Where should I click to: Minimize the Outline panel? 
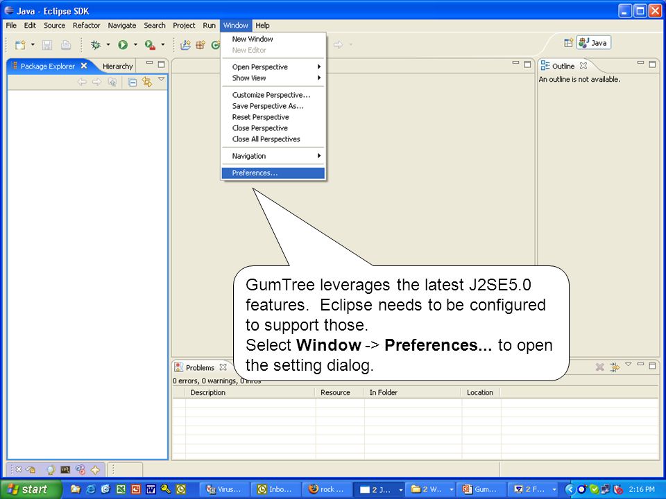tap(640, 63)
